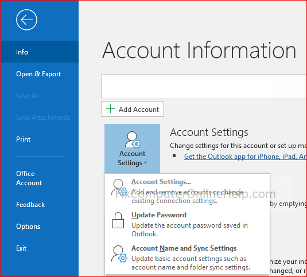This screenshot has height=277, width=307.
Task: Open the Feedback page
Action: pos(40,205)
